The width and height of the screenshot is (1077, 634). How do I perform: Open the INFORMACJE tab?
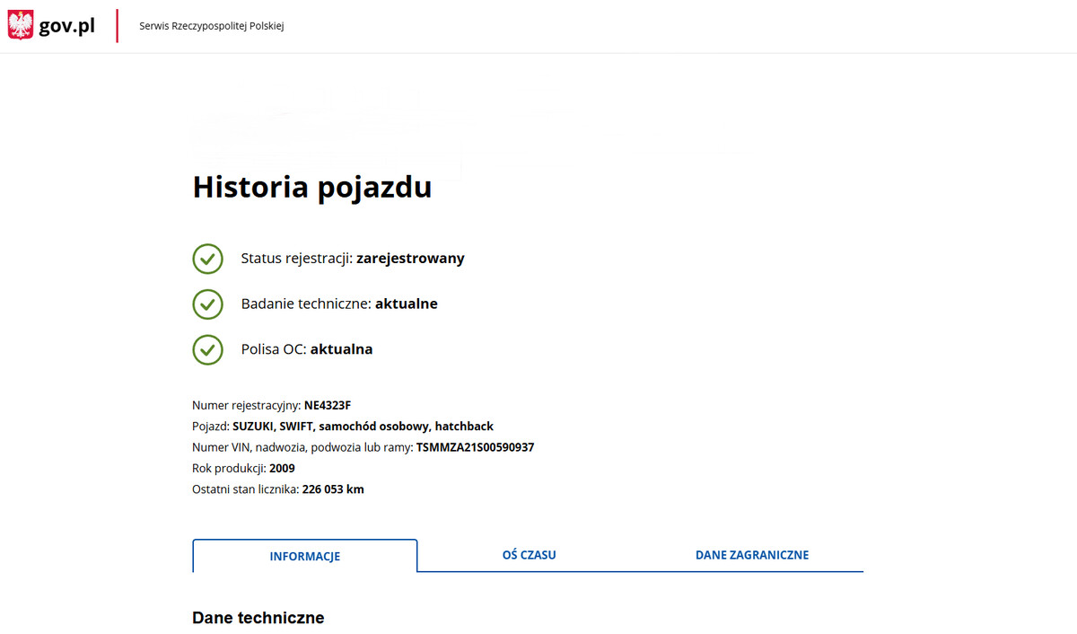[304, 557]
